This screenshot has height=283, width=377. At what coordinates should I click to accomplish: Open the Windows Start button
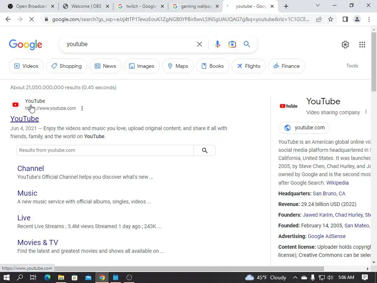7,277
